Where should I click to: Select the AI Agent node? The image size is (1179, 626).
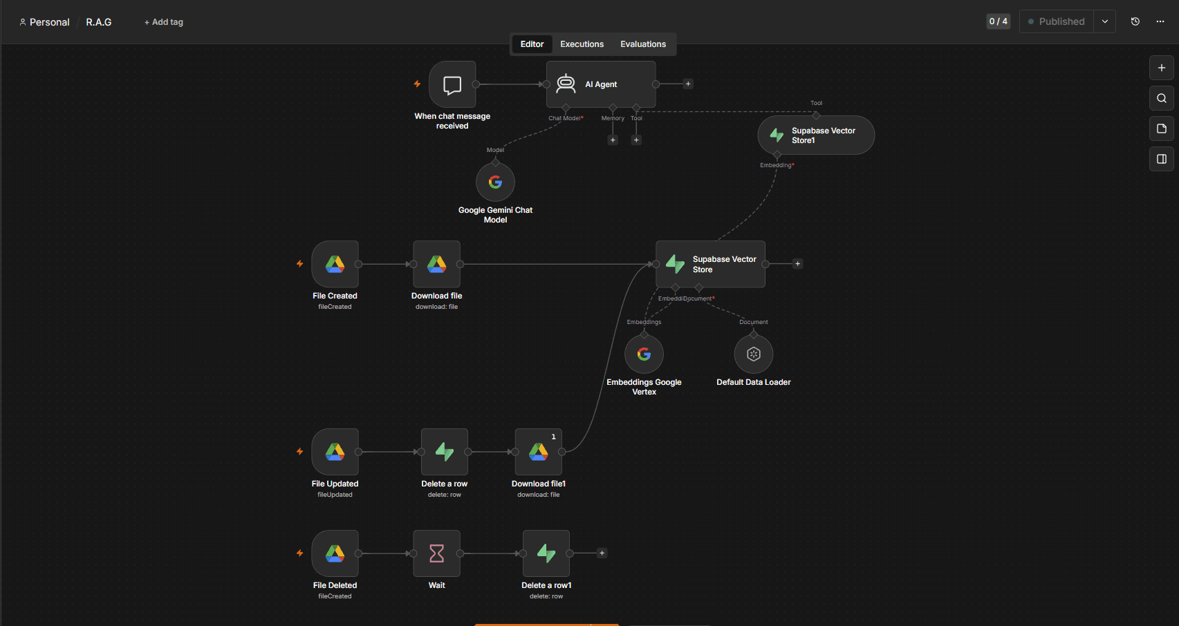pyautogui.click(x=601, y=84)
